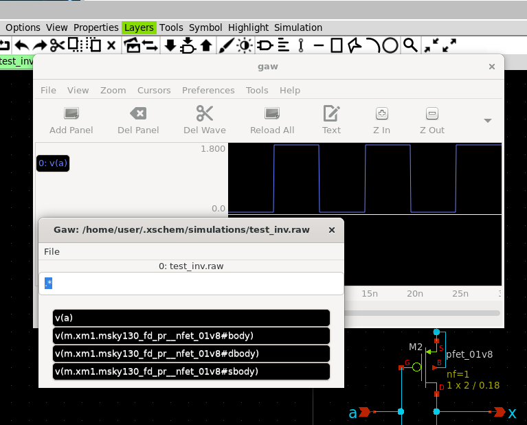Open the highlighted Layers menu
This screenshot has height=425, width=527.
(x=139, y=27)
